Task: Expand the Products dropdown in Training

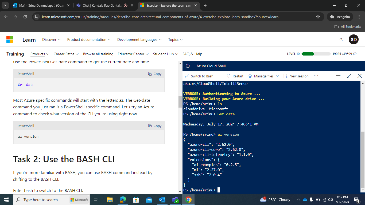Action: coord(40,54)
